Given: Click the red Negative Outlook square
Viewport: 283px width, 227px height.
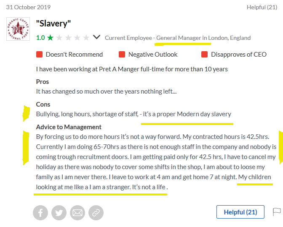Looking at the screenshot, I should coord(122,55).
